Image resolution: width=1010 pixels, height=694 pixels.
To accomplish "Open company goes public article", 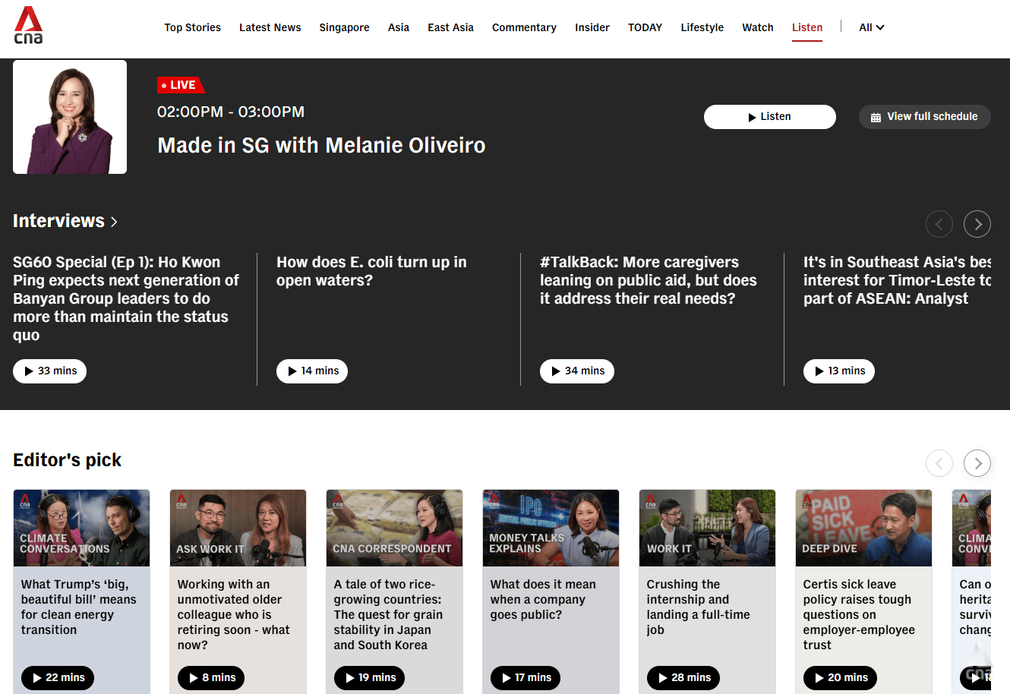I will (543, 599).
